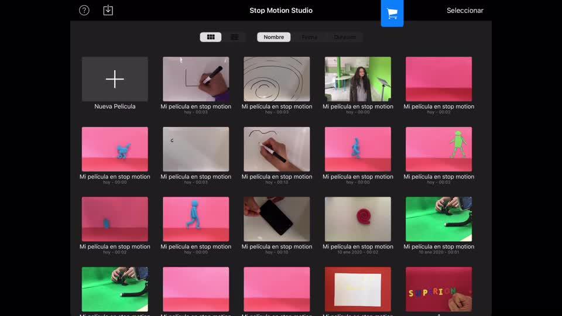This screenshot has width=562, height=316.
Task: Open the movie showing a girl by green wall
Action: point(358,79)
